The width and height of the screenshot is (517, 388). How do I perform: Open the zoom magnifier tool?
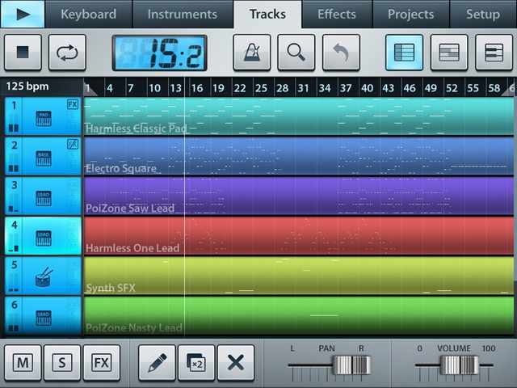[x=296, y=53]
